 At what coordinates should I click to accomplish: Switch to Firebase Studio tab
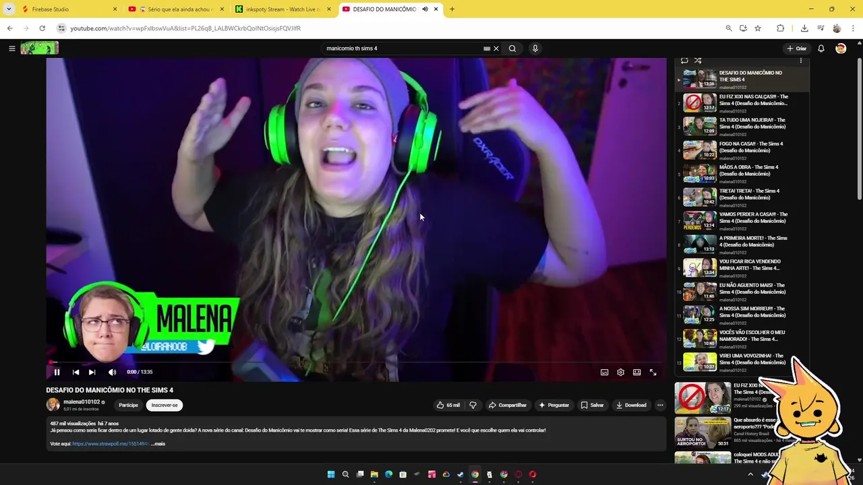[69, 9]
